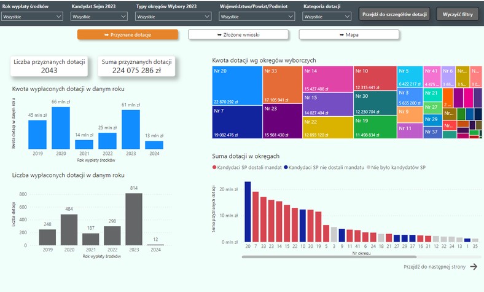Click the next page arrow icon

[x=474, y=267]
